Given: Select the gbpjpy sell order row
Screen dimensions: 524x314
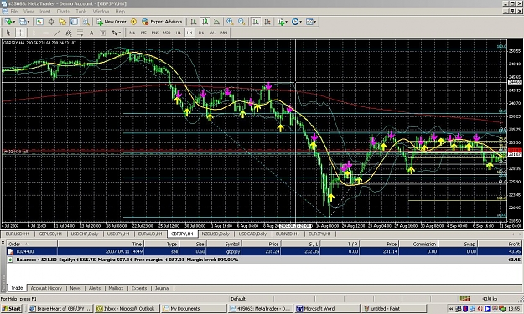Looking at the screenshot, I should pos(264,251).
